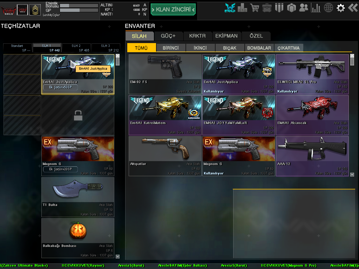Open settings with the gear icon
The image size is (359, 269).
pos(340,8)
